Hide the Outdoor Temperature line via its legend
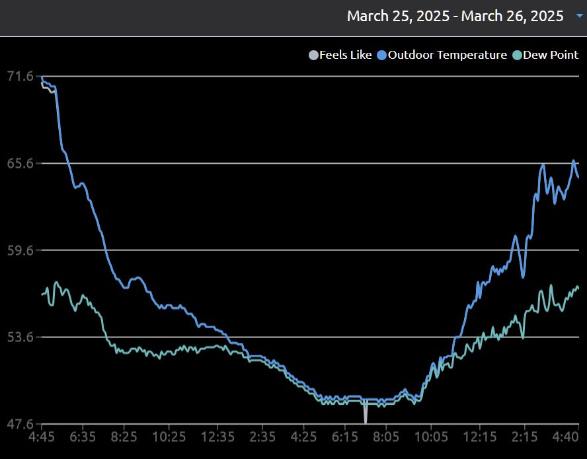 point(381,55)
